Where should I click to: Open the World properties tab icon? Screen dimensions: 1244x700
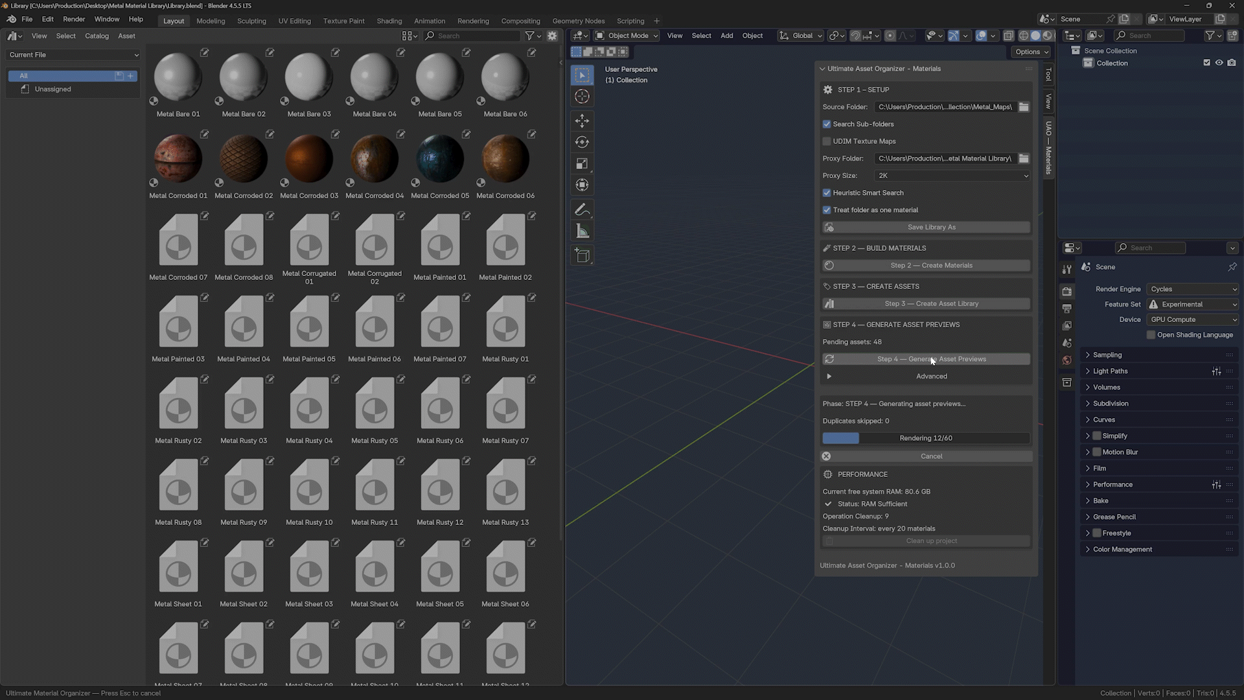click(1066, 360)
